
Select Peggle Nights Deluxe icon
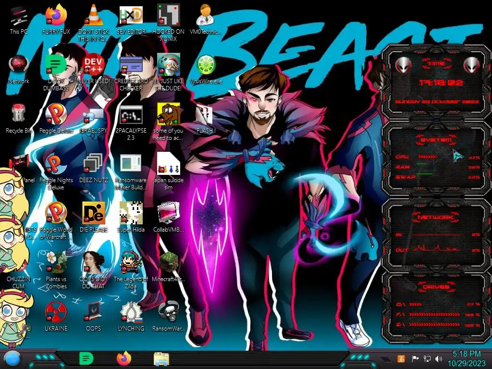(56, 172)
